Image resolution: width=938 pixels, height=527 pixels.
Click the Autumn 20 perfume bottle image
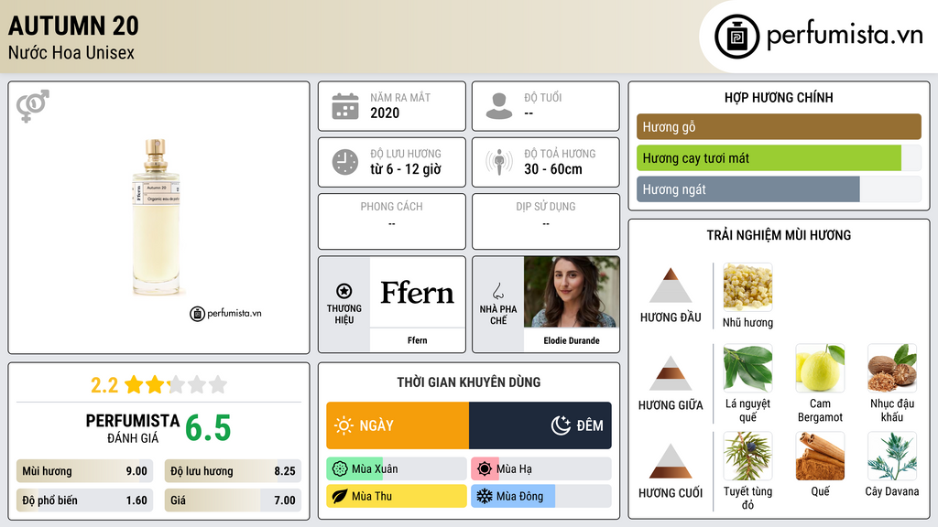point(156,218)
